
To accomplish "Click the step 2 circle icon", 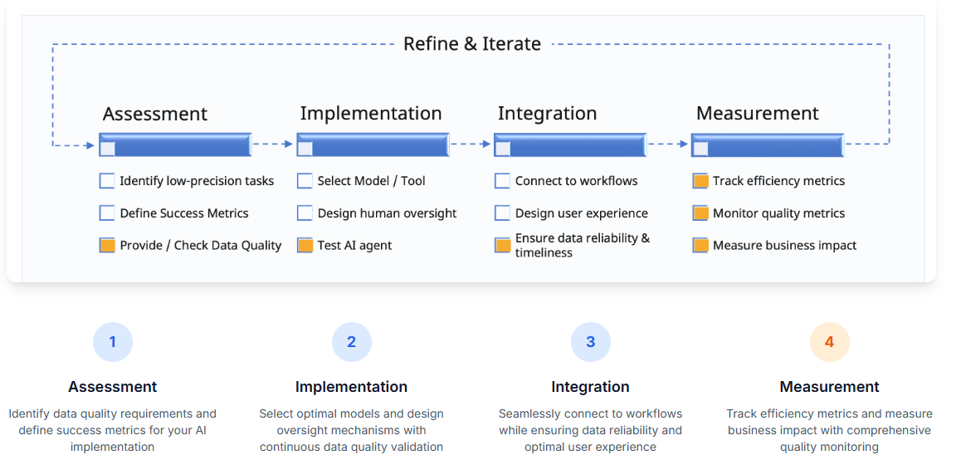I will pos(351,342).
